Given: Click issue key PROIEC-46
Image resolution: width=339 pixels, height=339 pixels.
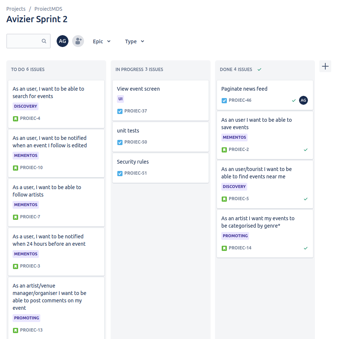Looking at the screenshot, I should coord(240,100).
